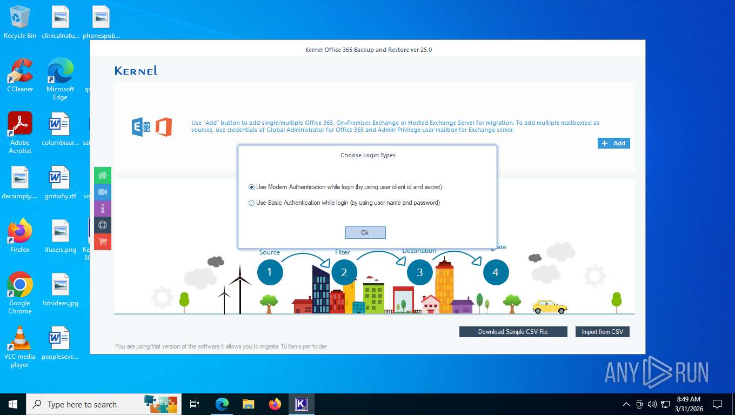Select Basic Authentication radio option
This screenshot has height=415, width=735.
(344, 203)
